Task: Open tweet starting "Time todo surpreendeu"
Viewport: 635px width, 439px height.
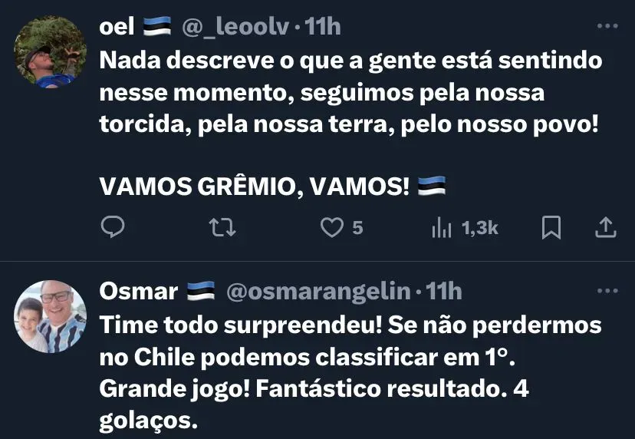Action: 350,357
